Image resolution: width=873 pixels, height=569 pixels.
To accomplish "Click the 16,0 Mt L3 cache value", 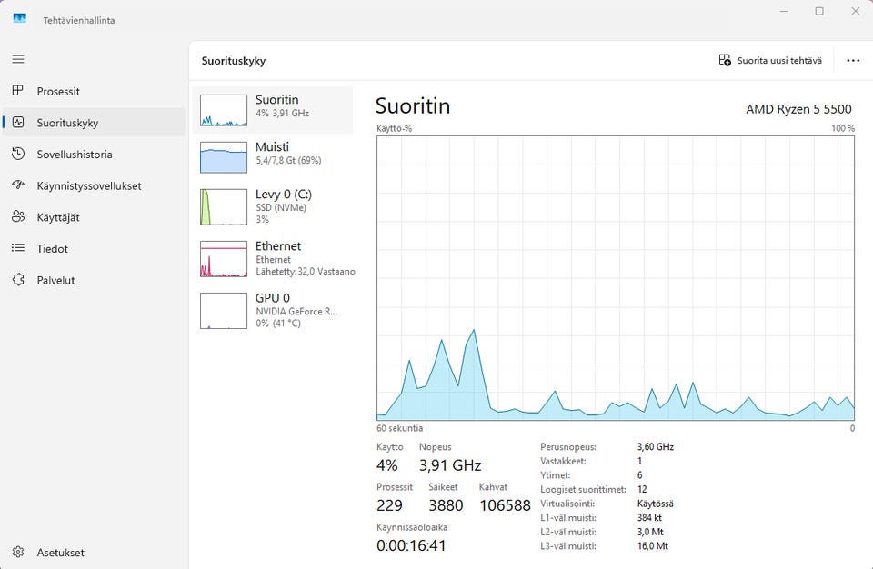I will click(653, 545).
